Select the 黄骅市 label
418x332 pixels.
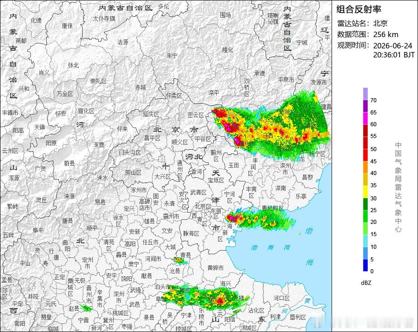pos(216,267)
